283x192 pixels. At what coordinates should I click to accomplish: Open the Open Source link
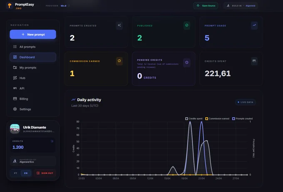pyautogui.click(x=206, y=6)
